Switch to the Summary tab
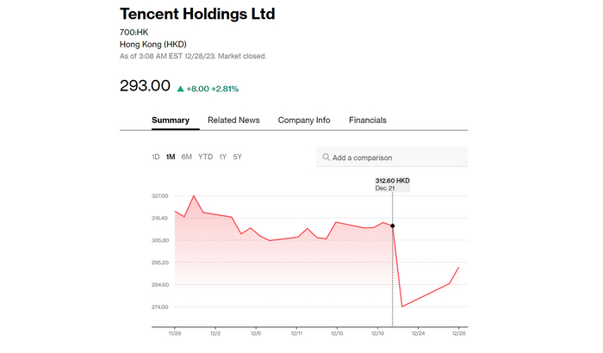The image size is (603, 353). pyautogui.click(x=170, y=121)
